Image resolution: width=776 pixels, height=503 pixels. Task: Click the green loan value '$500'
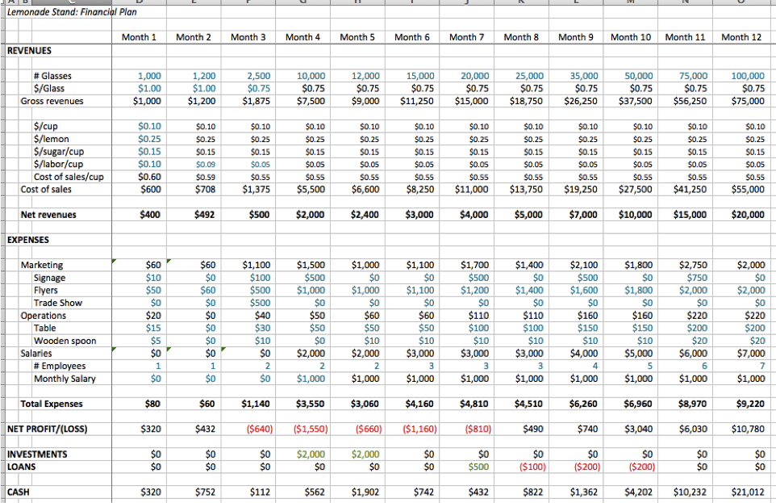(x=478, y=467)
